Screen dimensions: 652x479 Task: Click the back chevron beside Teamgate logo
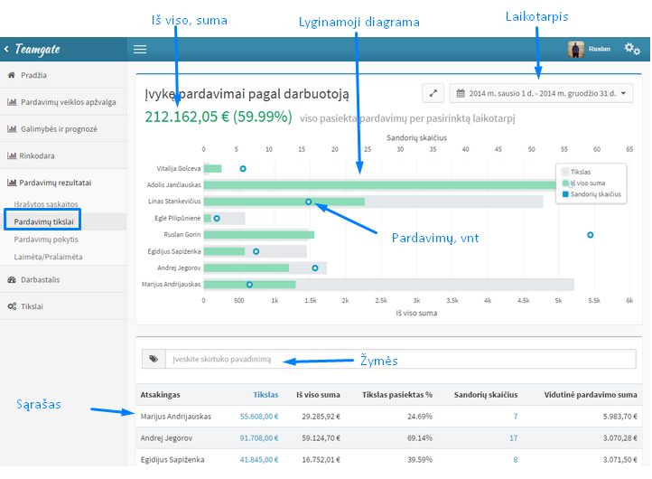6,49
